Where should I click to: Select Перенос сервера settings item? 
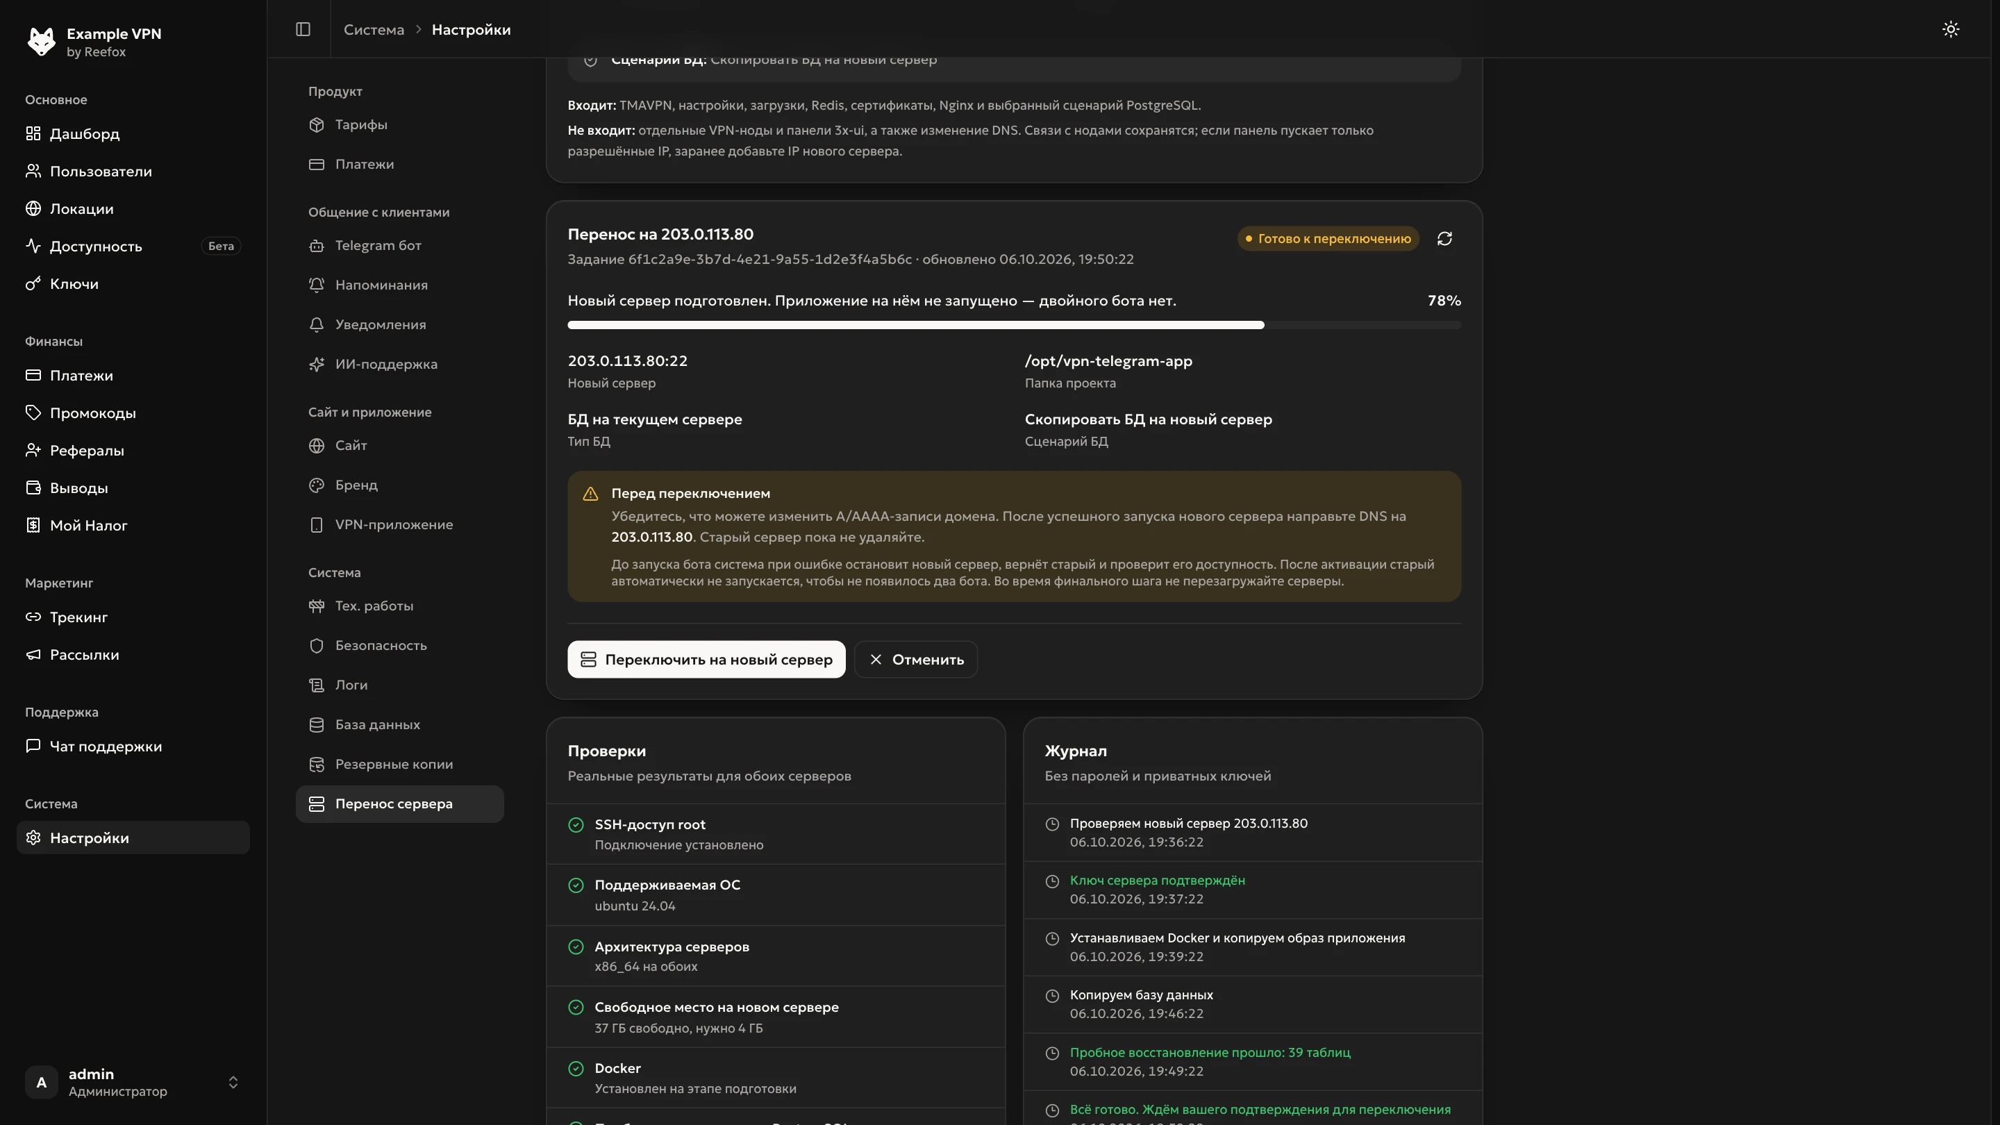tap(400, 803)
